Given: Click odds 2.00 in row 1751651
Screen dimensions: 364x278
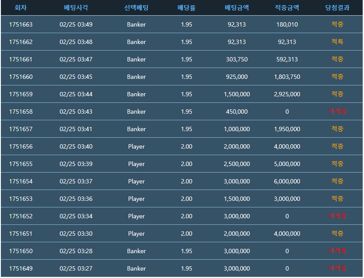Looking at the screenshot, I should tap(187, 234).
